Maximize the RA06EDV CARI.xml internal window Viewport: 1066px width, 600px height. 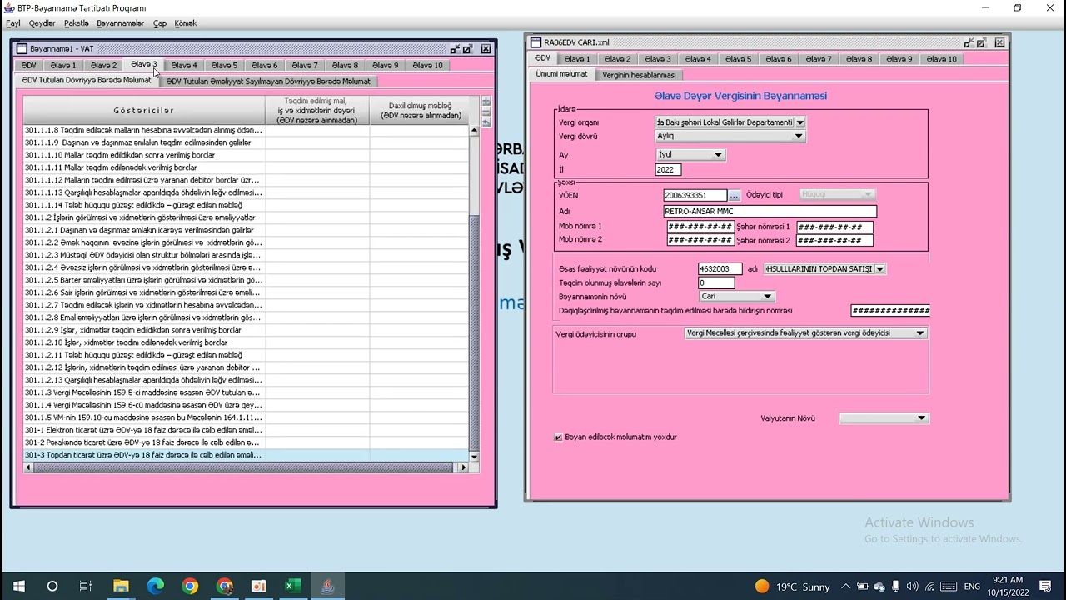click(x=982, y=42)
